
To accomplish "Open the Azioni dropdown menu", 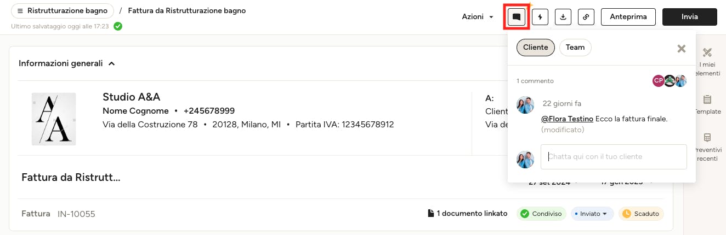I will pos(478,17).
